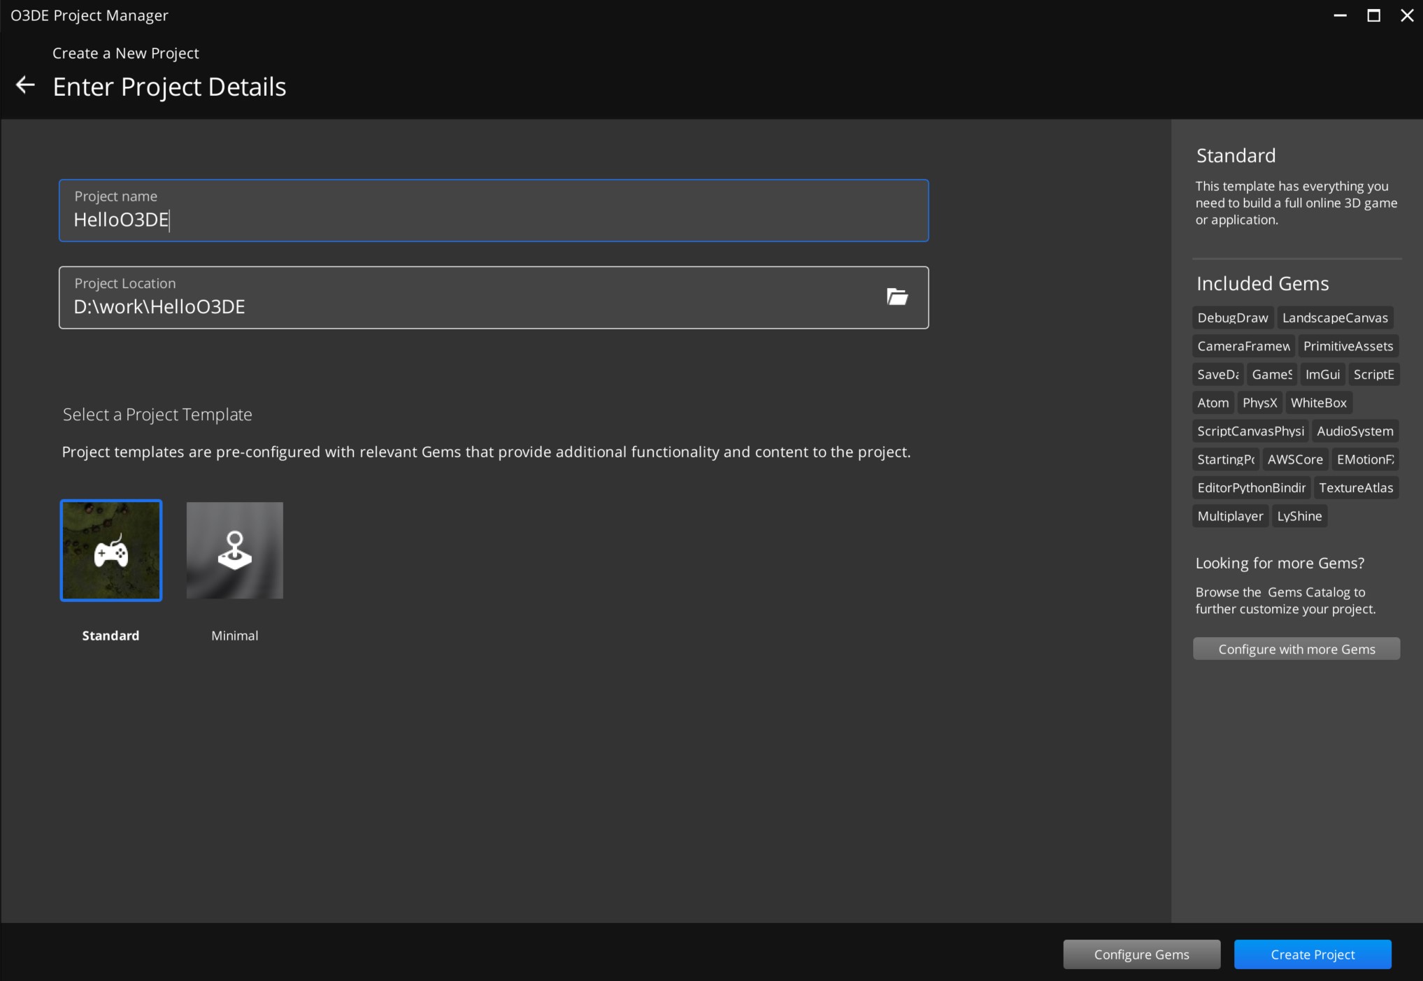Click the LandscapeCanvas gem tag
This screenshot has width=1423, height=981.
pos(1334,317)
